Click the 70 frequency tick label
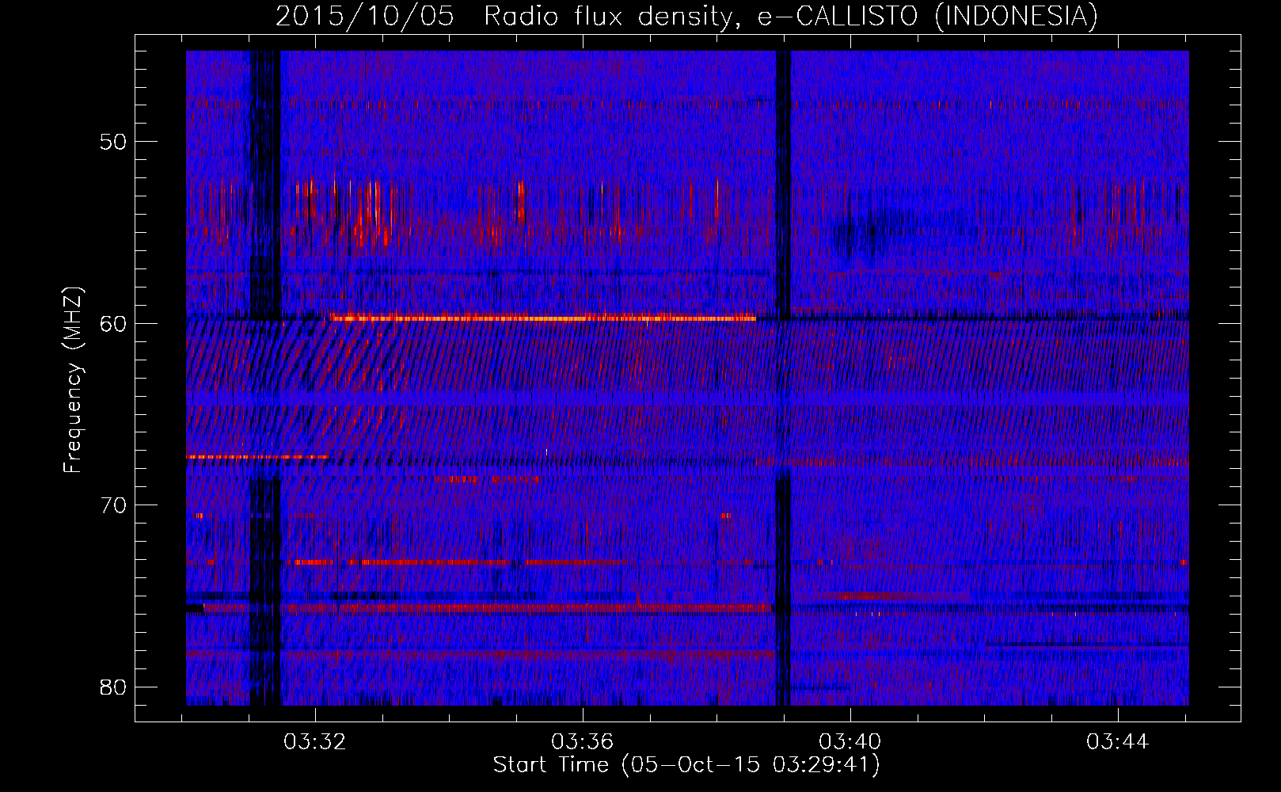This screenshot has height=792, width=1281. pos(114,505)
